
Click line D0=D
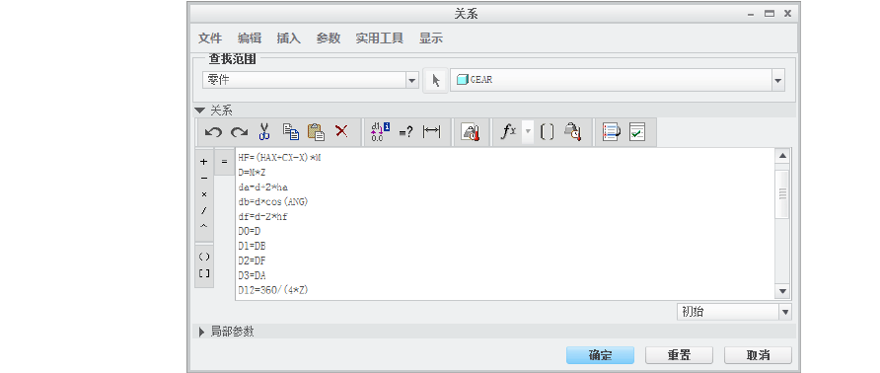coord(250,231)
